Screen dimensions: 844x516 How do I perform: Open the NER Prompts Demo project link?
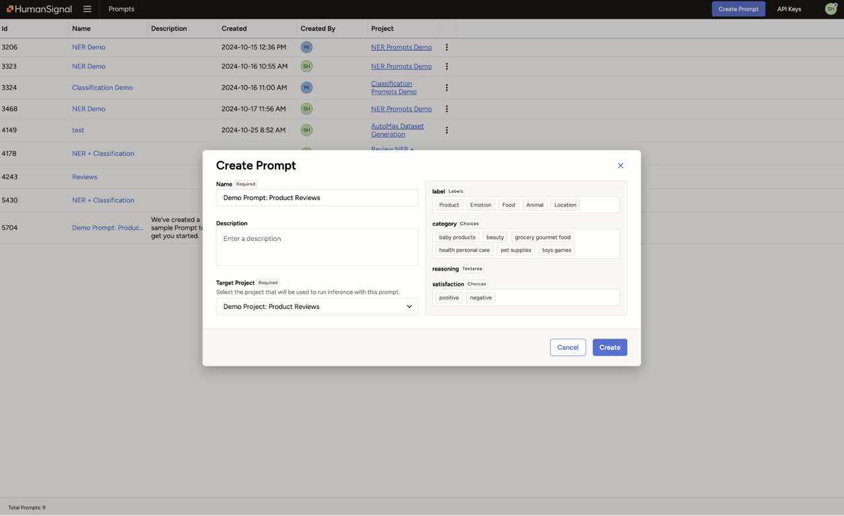[x=401, y=47]
